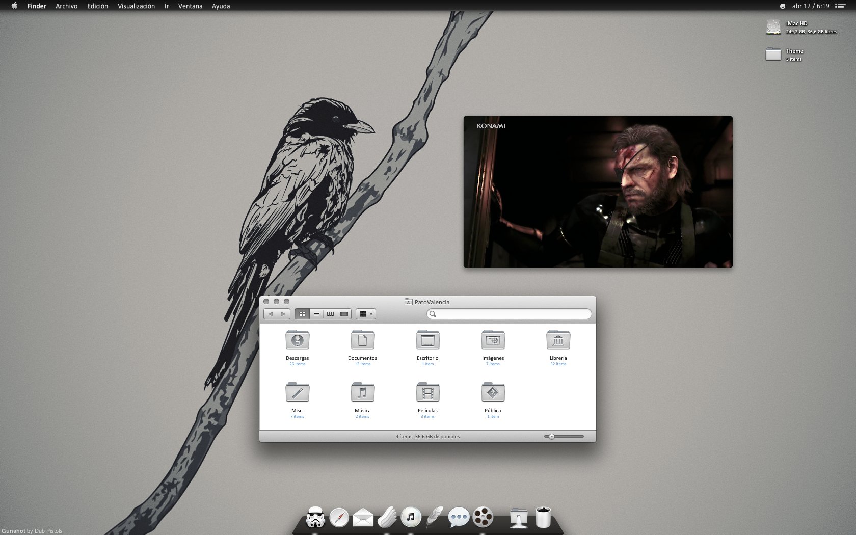Image resolution: width=856 pixels, height=535 pixels.
Task: Open the Ventana menu
Action: tap(190, 6)
